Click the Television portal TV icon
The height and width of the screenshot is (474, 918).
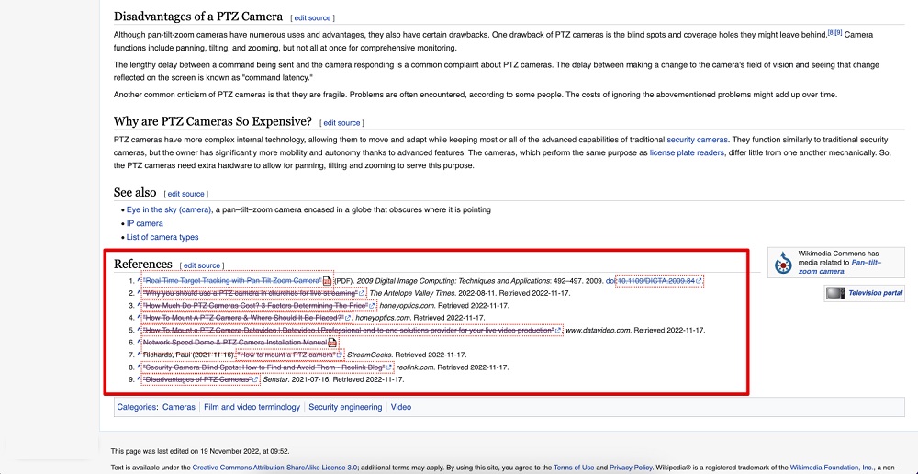coord(834,293)
